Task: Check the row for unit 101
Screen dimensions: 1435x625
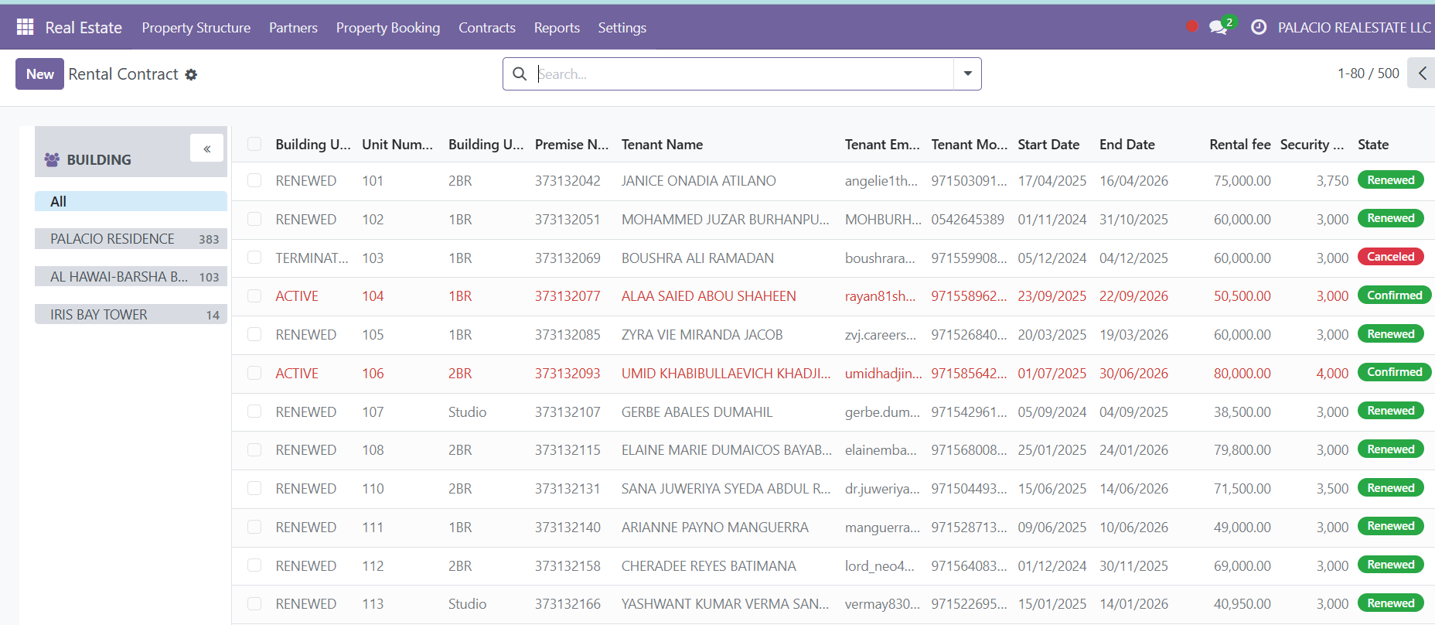Action: click(x=254, y=180)
